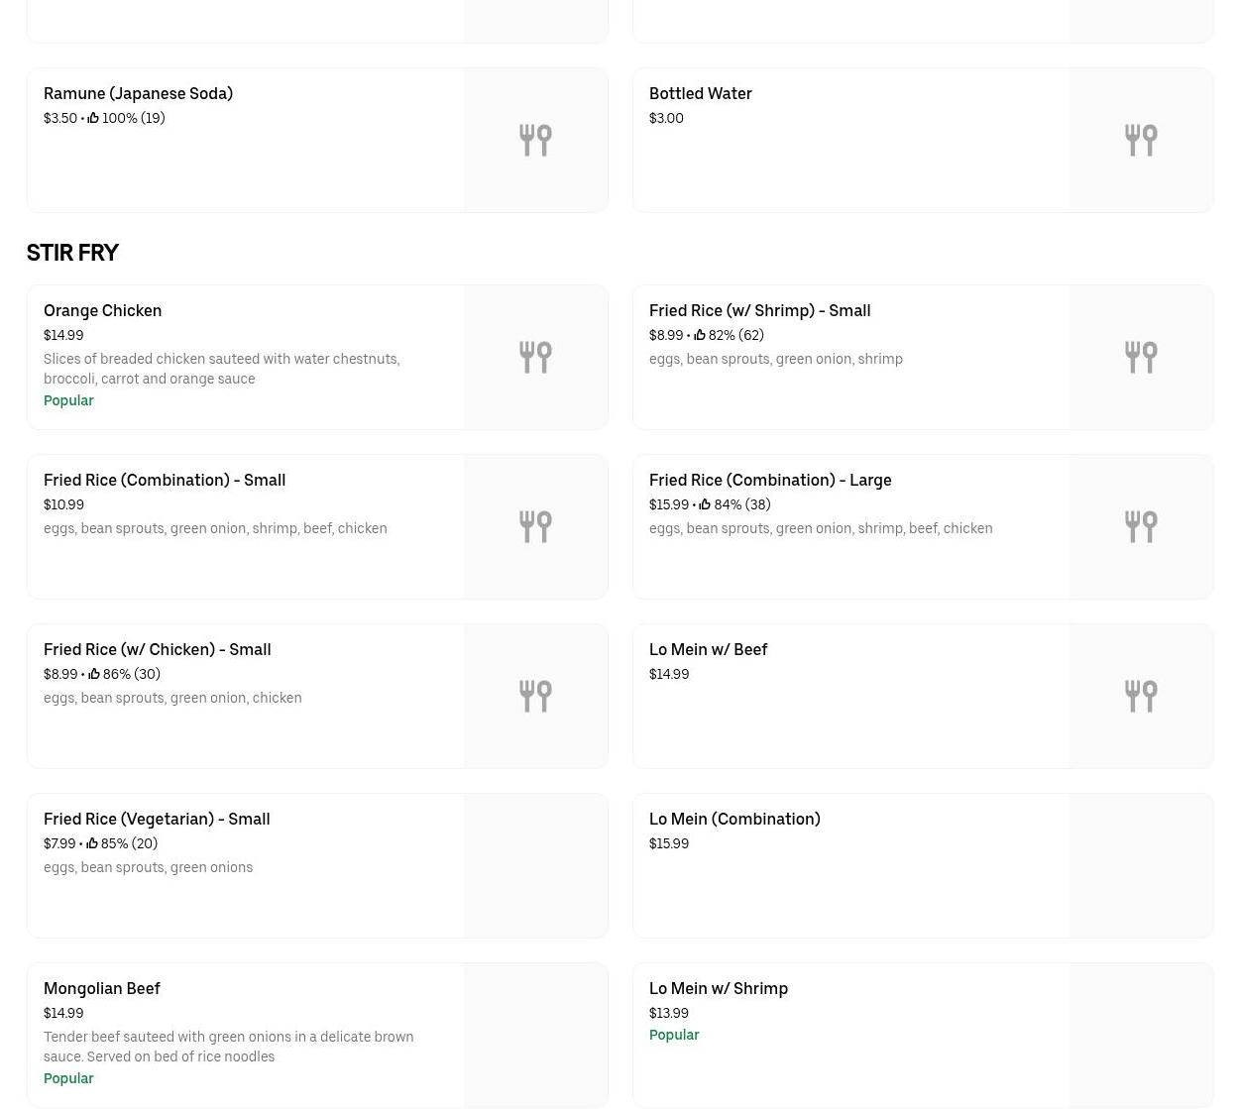Click Popular tag under Lo Mein w/ Shrimp
Image resolution: width=1239 pixels, height=1109 pixels.
674,1035
